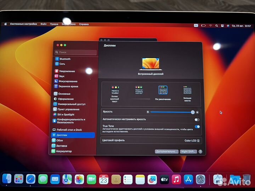
Task: Click the Дополнительно... button
Action: [166, 151]
